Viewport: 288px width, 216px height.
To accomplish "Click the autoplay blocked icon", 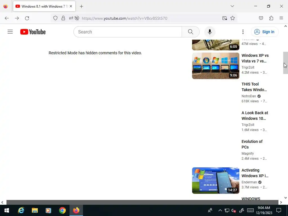I will (x=77, y=18).
